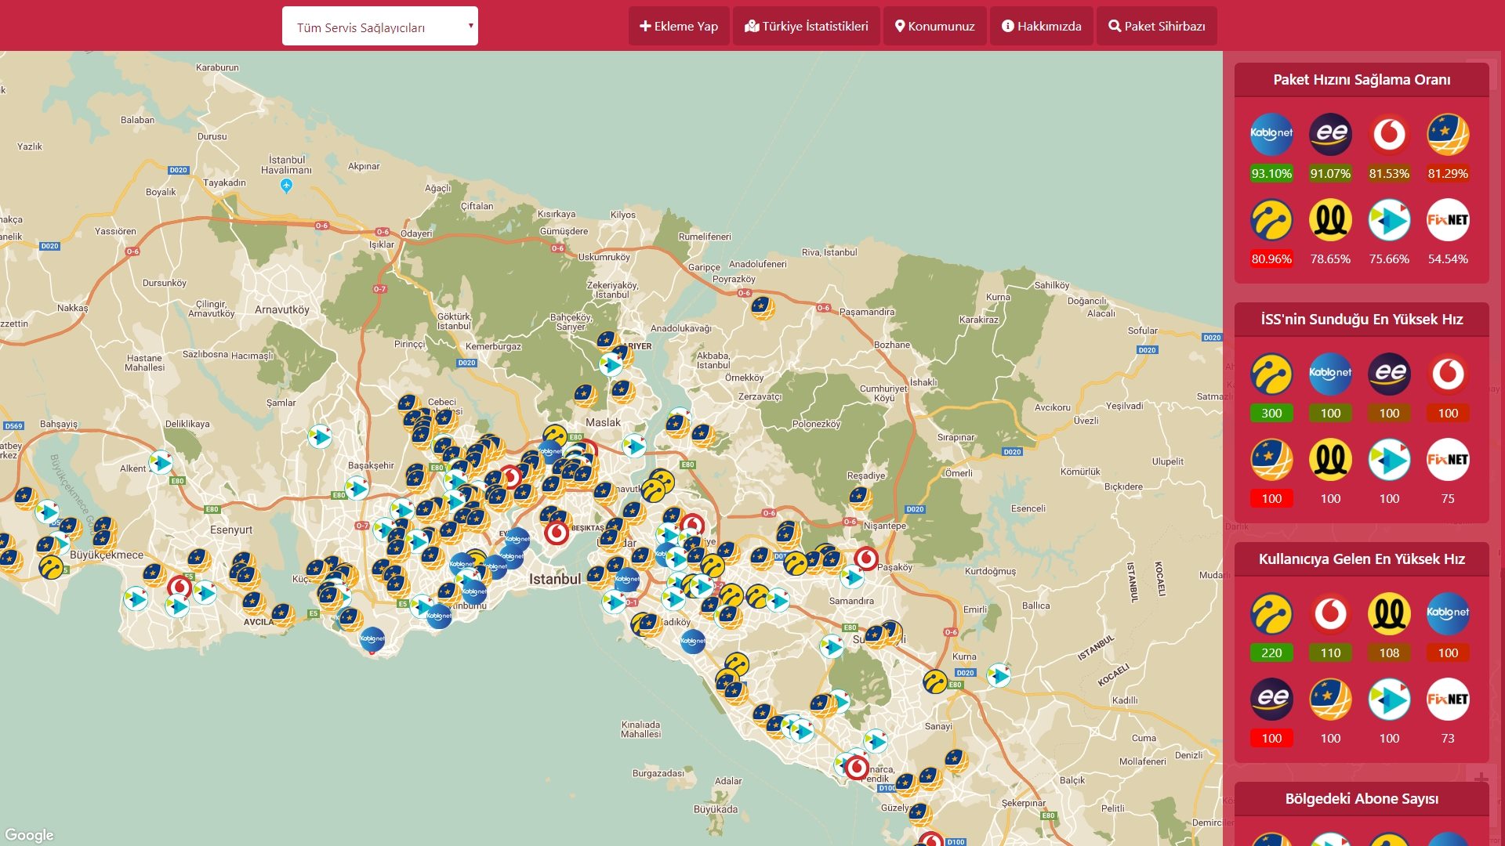Open Türkiye İstatistikleri
The image size is (1505, 846).
[x=807, y=26]
